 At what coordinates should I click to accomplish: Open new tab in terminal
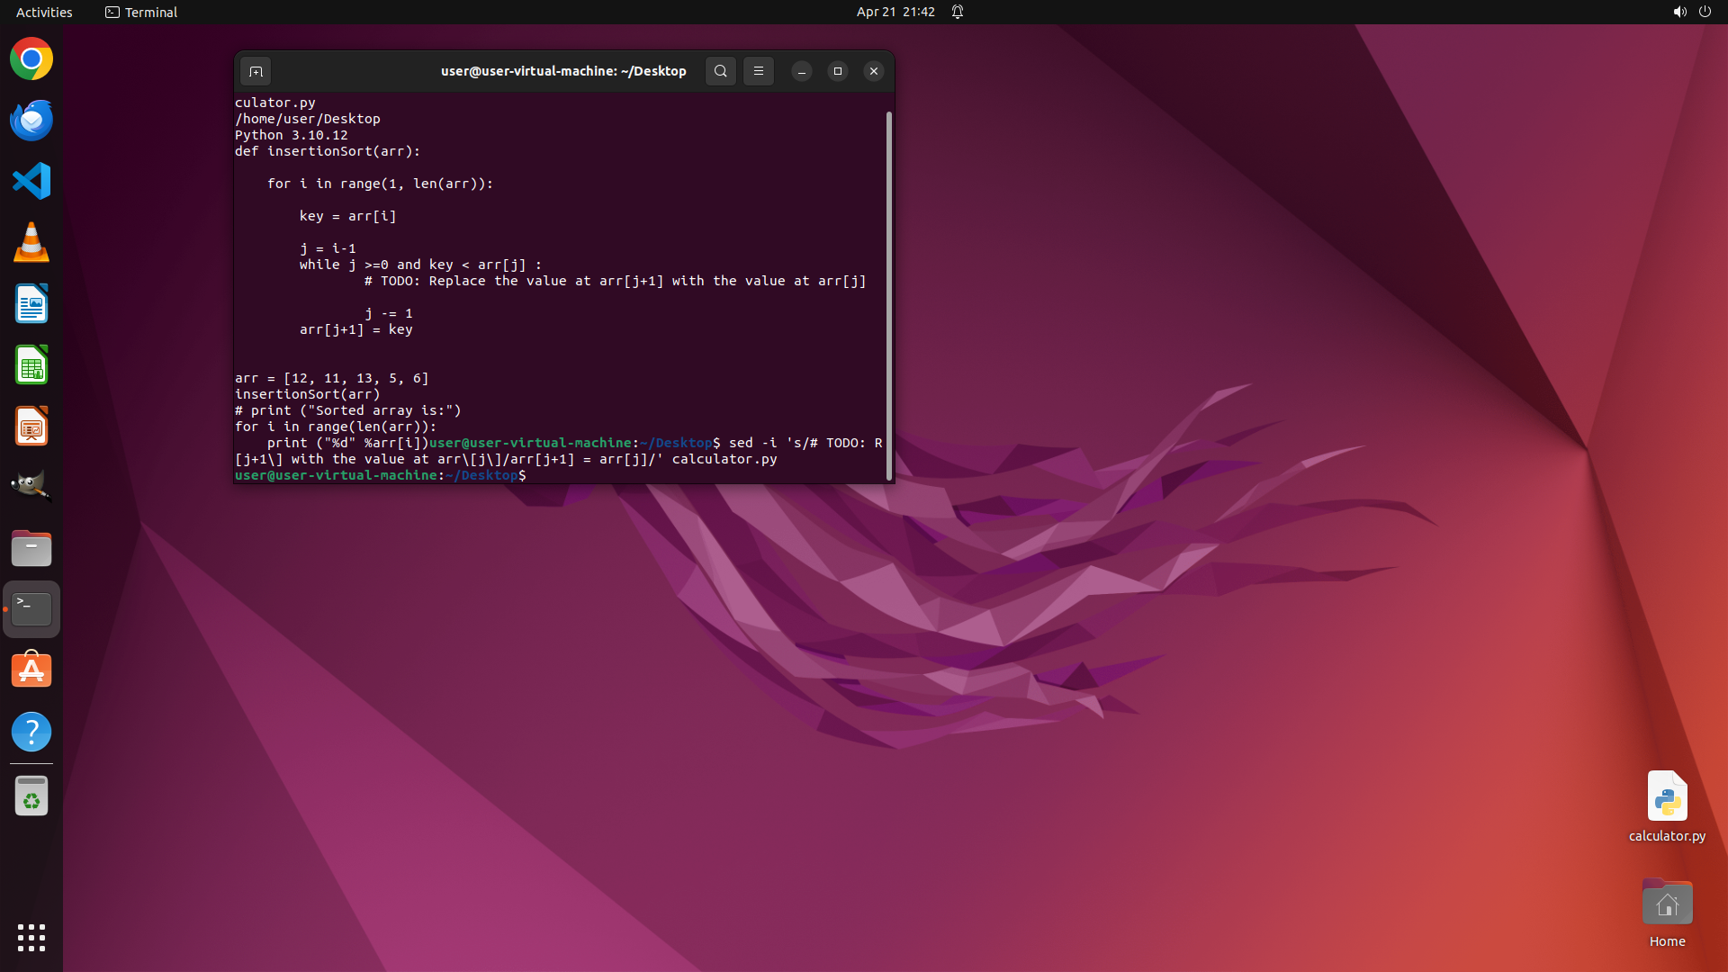pyautogui.click(x=256, y=71)
